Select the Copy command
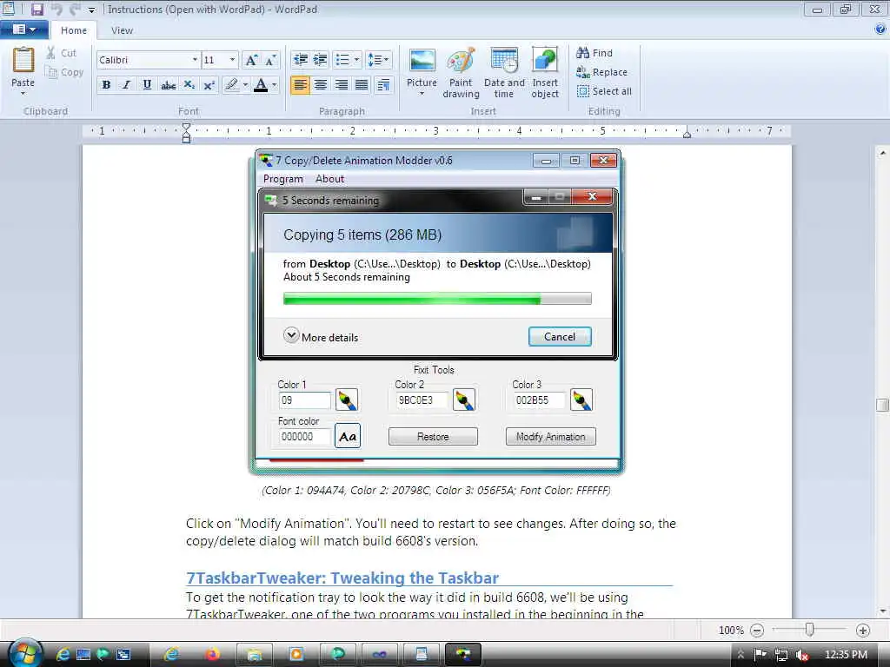The height and width of the screenshot is (667, 890). point(64,72)
